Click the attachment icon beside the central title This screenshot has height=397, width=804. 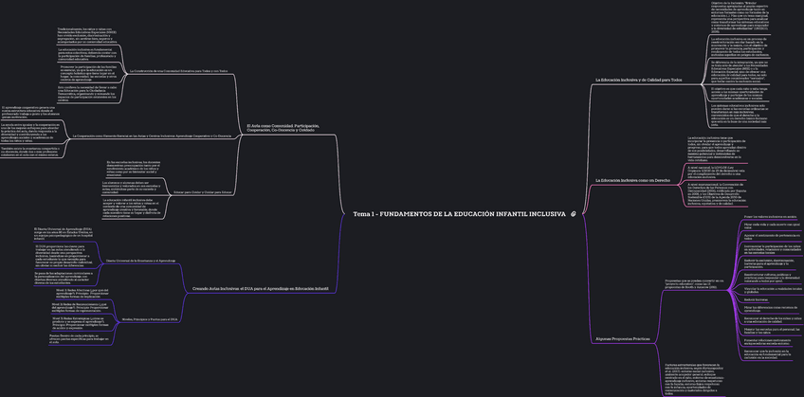coord(574,214)
